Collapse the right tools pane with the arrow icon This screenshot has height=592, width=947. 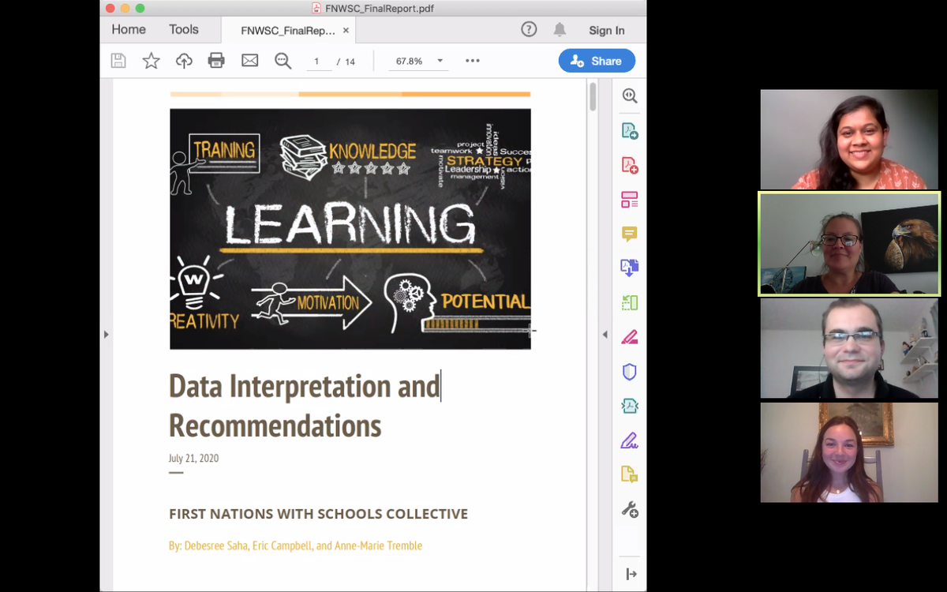tap(631, 574)
